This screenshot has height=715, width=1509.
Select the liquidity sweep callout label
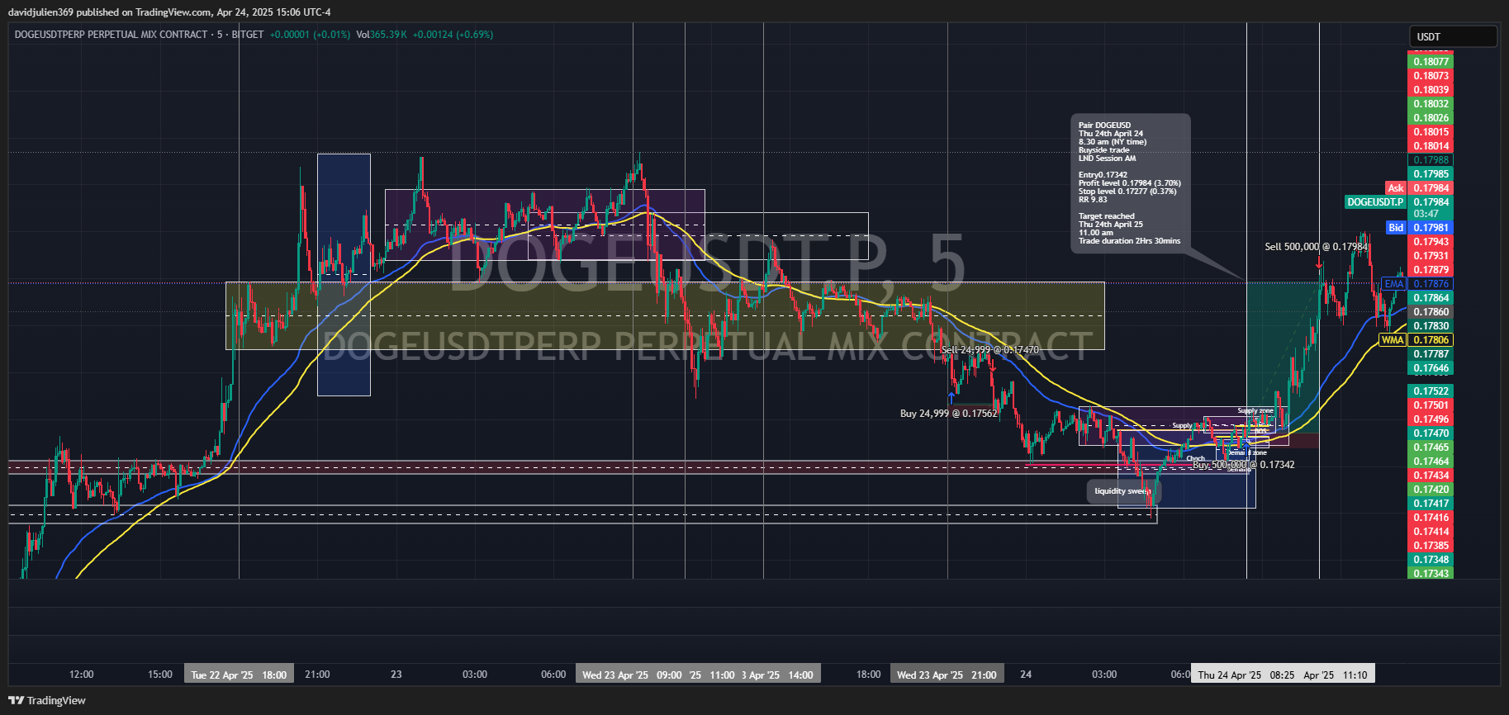pyautogui.click(x=1123, y=491)
